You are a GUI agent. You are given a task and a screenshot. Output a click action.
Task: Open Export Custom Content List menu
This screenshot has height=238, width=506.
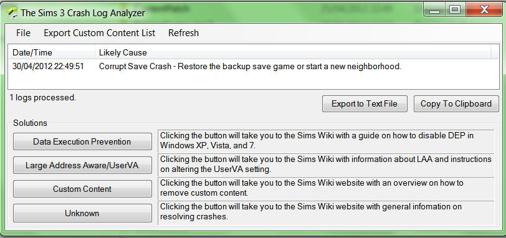coord(100,33)
